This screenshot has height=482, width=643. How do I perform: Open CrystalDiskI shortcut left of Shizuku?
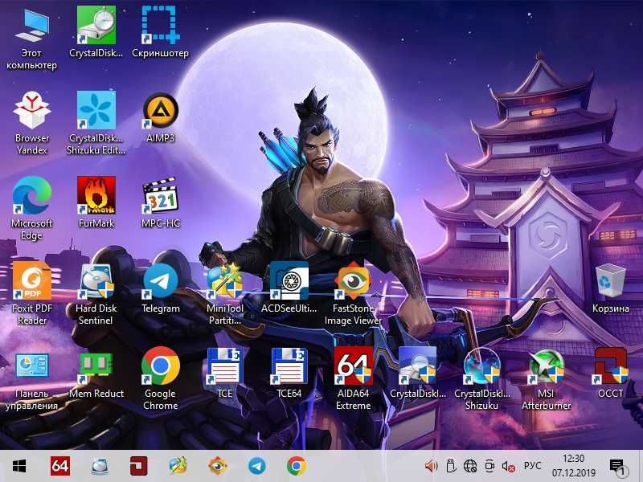click(x=417, y=372)
